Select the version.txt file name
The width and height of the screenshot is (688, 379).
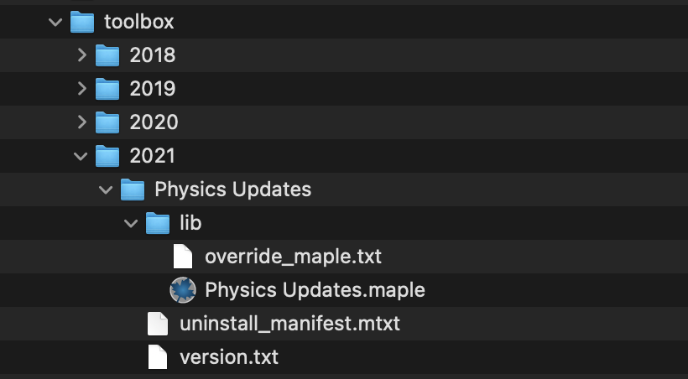coord(229,357)
